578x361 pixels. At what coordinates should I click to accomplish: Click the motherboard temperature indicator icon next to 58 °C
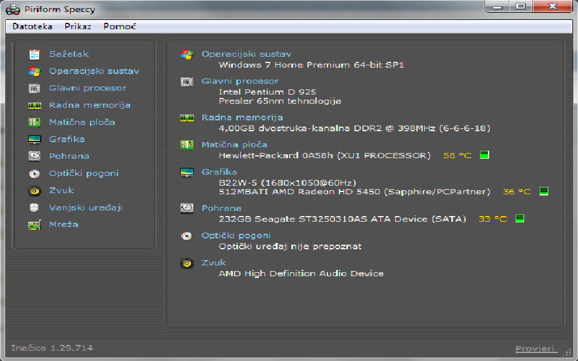[484, 155]
